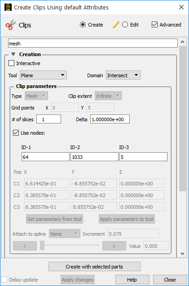The width and height of the screenshot is (189, 286).
Task: Close the dialog with title bar X
Action: pos(181,7)
